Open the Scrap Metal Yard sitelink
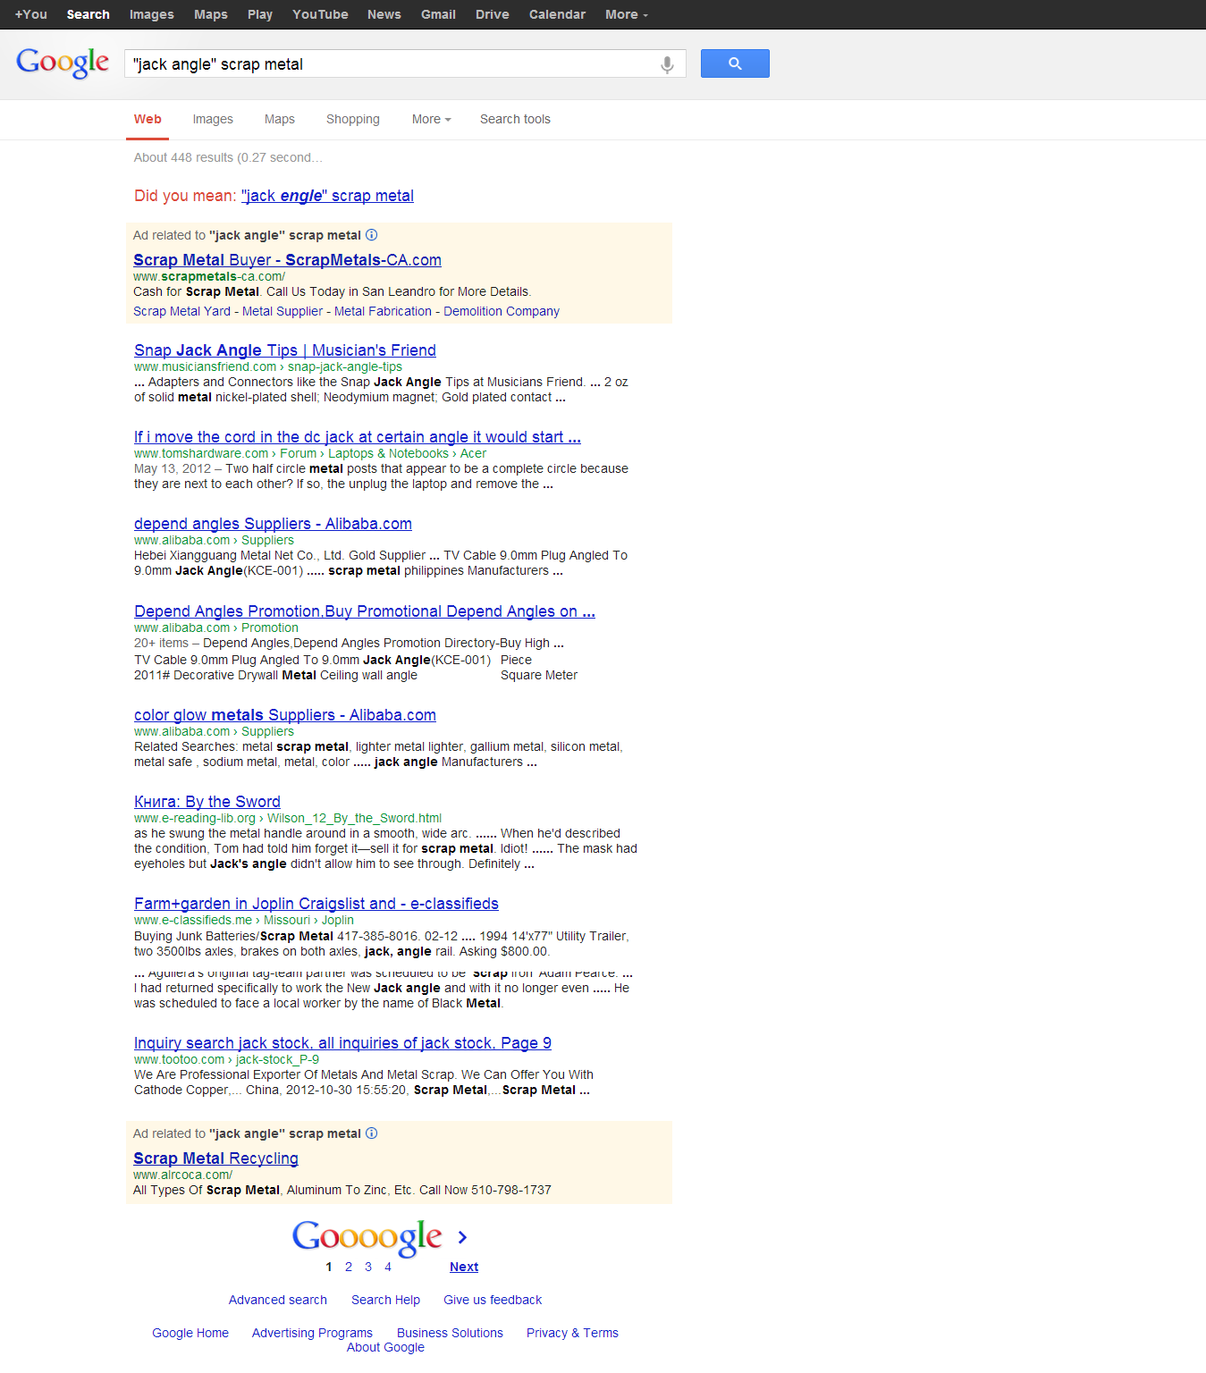 tap(181, 311)
